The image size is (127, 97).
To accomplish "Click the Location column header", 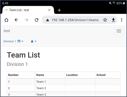I will point(80,75).
